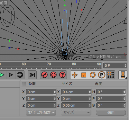This screenshot has height=120, width=129.
Task: Adjust H angle stepper arrows
Action: pos(124,92)
